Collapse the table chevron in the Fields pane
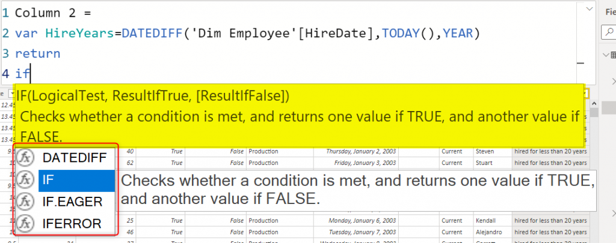Viewport: 616px width, 243px height. tap(605, 55)
